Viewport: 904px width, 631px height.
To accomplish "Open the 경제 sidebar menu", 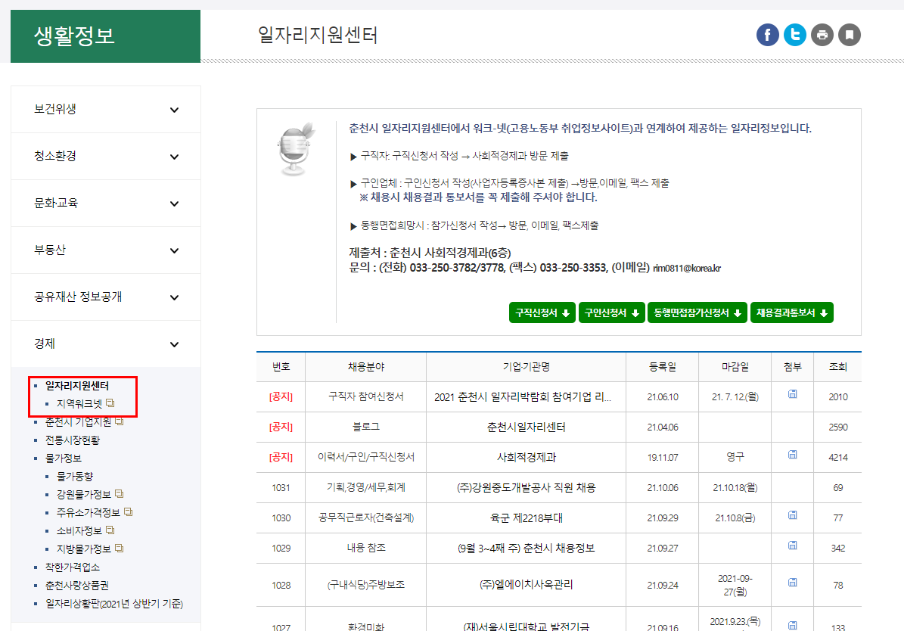I will (105, 344).
